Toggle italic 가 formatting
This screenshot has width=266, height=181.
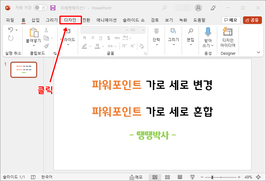click(93, 38)
